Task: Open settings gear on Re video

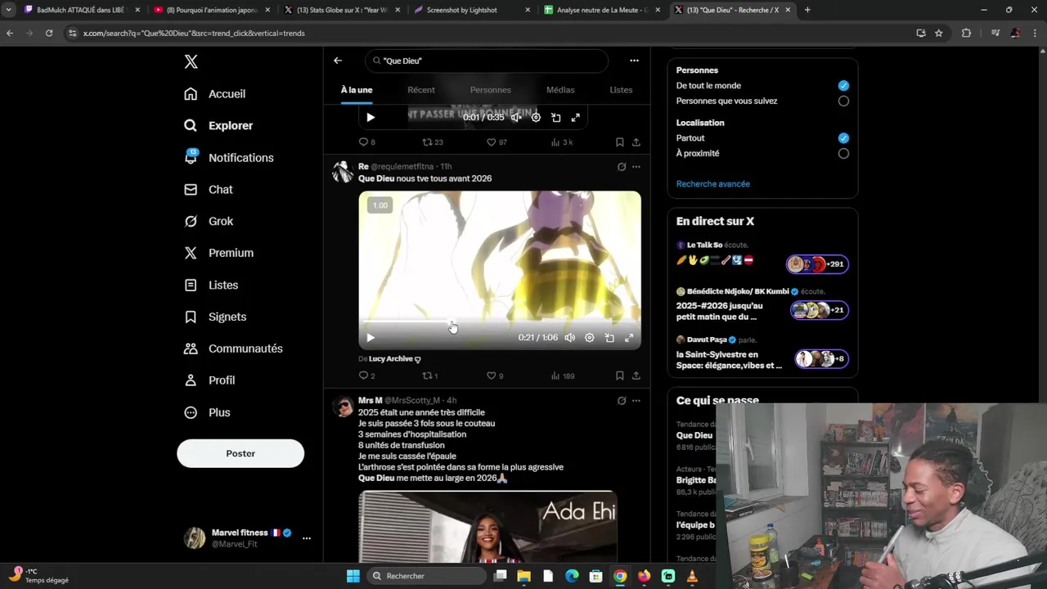Action: (x=590, y=338)
